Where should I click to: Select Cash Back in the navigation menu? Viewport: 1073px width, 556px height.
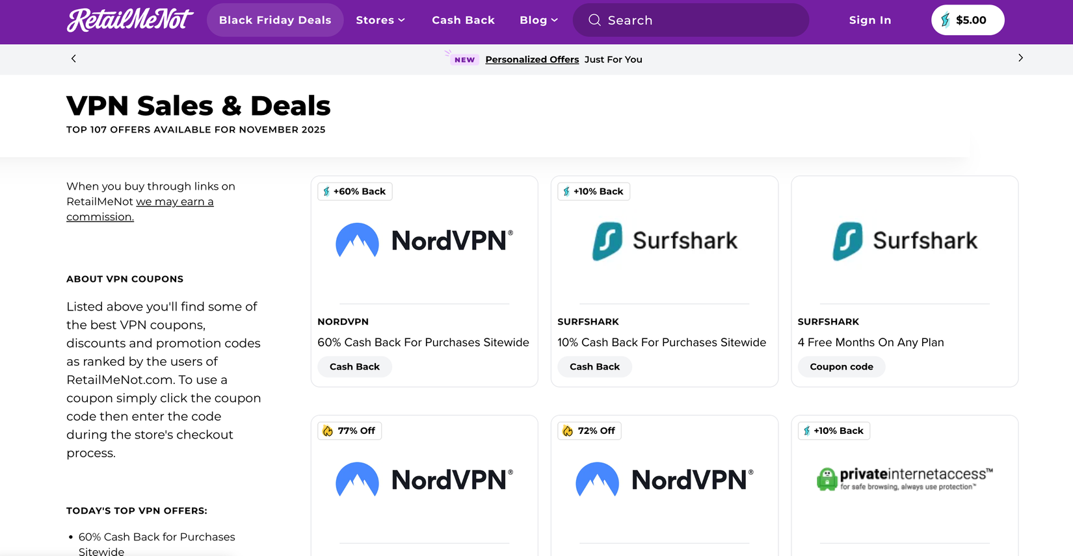click(463, 20)
